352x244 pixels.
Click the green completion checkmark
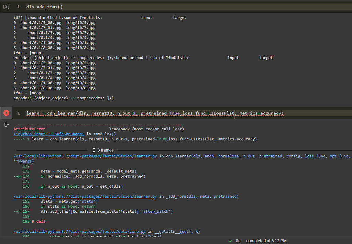(x=230, y=241)
